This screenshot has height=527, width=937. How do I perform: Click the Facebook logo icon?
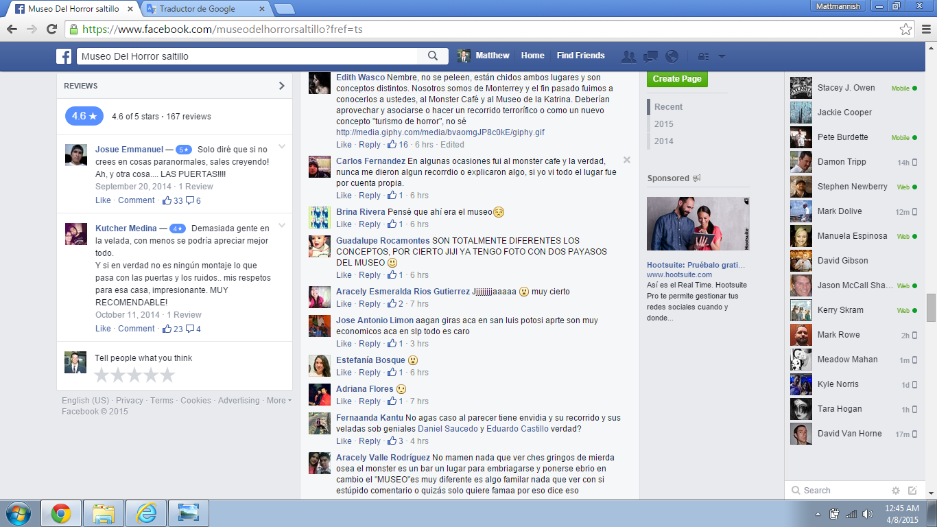(x=64, y=56)
